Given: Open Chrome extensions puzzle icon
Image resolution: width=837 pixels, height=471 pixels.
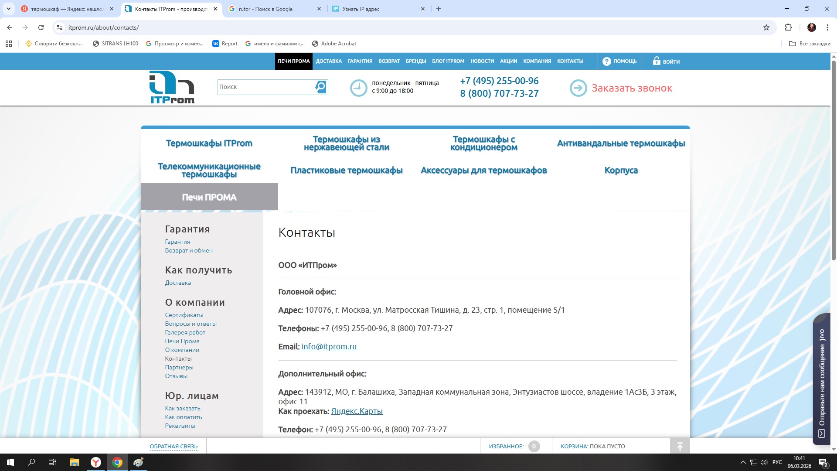Looking at the screenshot, I should pyautogui.click(x=788, y=27).
